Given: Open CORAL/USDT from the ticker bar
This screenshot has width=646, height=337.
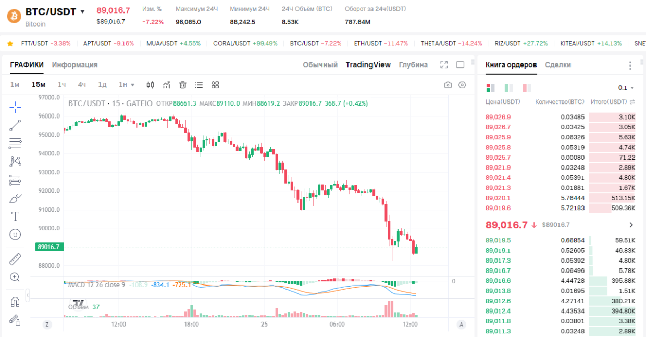Looking at the screenshot, I should (245, 43).
